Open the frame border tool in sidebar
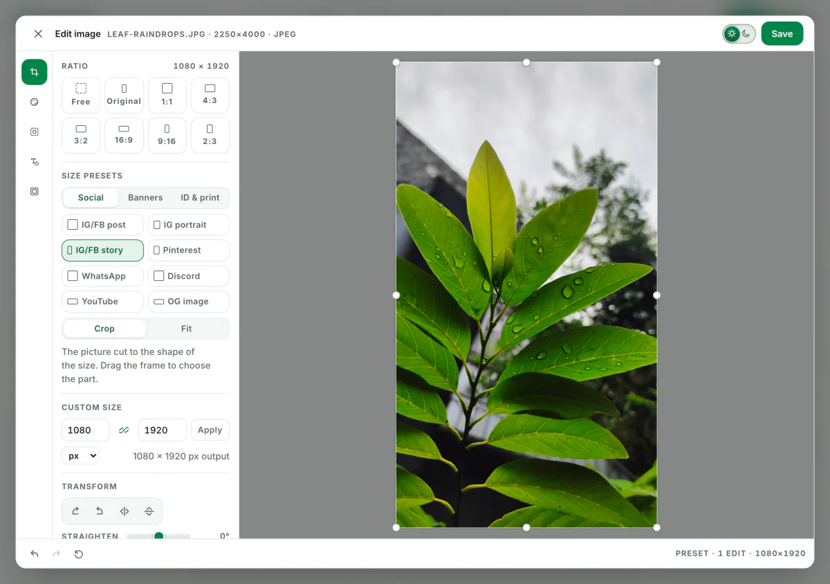The height and width of the screenshot is (584, 830). 34,191
